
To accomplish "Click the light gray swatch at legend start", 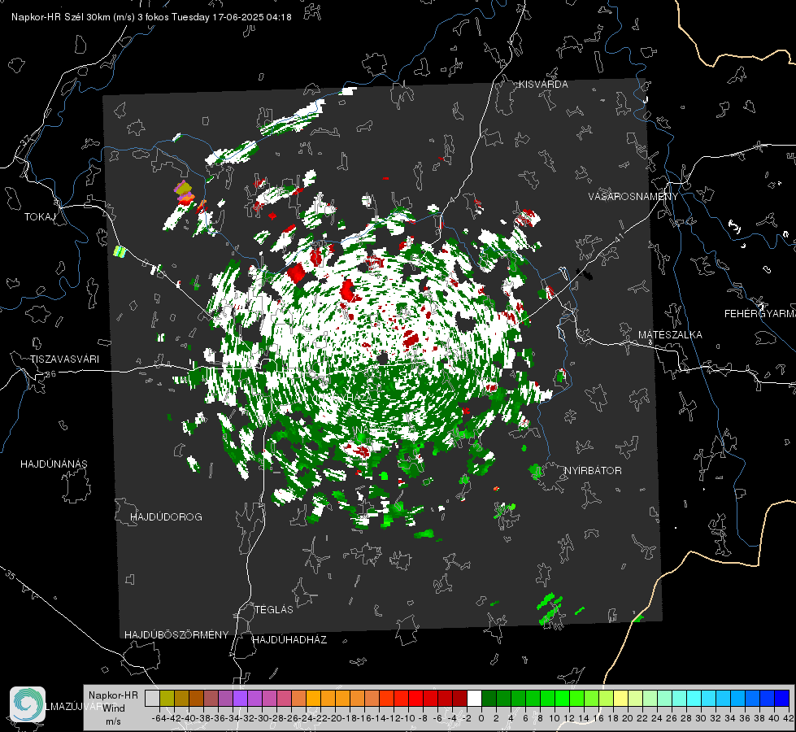I will 152,698.
